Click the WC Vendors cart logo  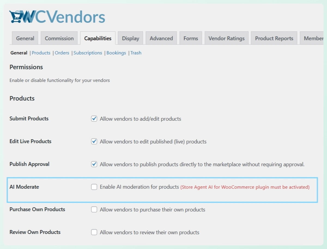(x=16, y=16)
